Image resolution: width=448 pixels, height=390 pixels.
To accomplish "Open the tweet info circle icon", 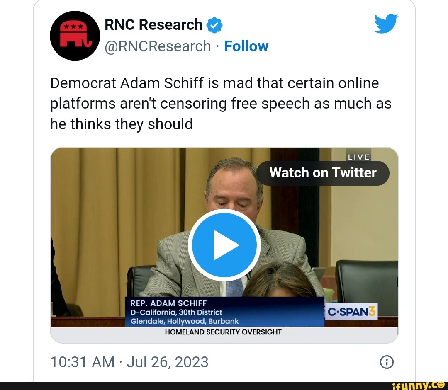I will click(x=387, y=362).
